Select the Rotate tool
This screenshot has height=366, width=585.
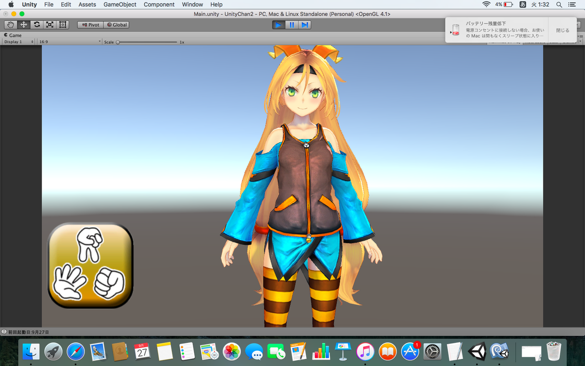point(36,24)
